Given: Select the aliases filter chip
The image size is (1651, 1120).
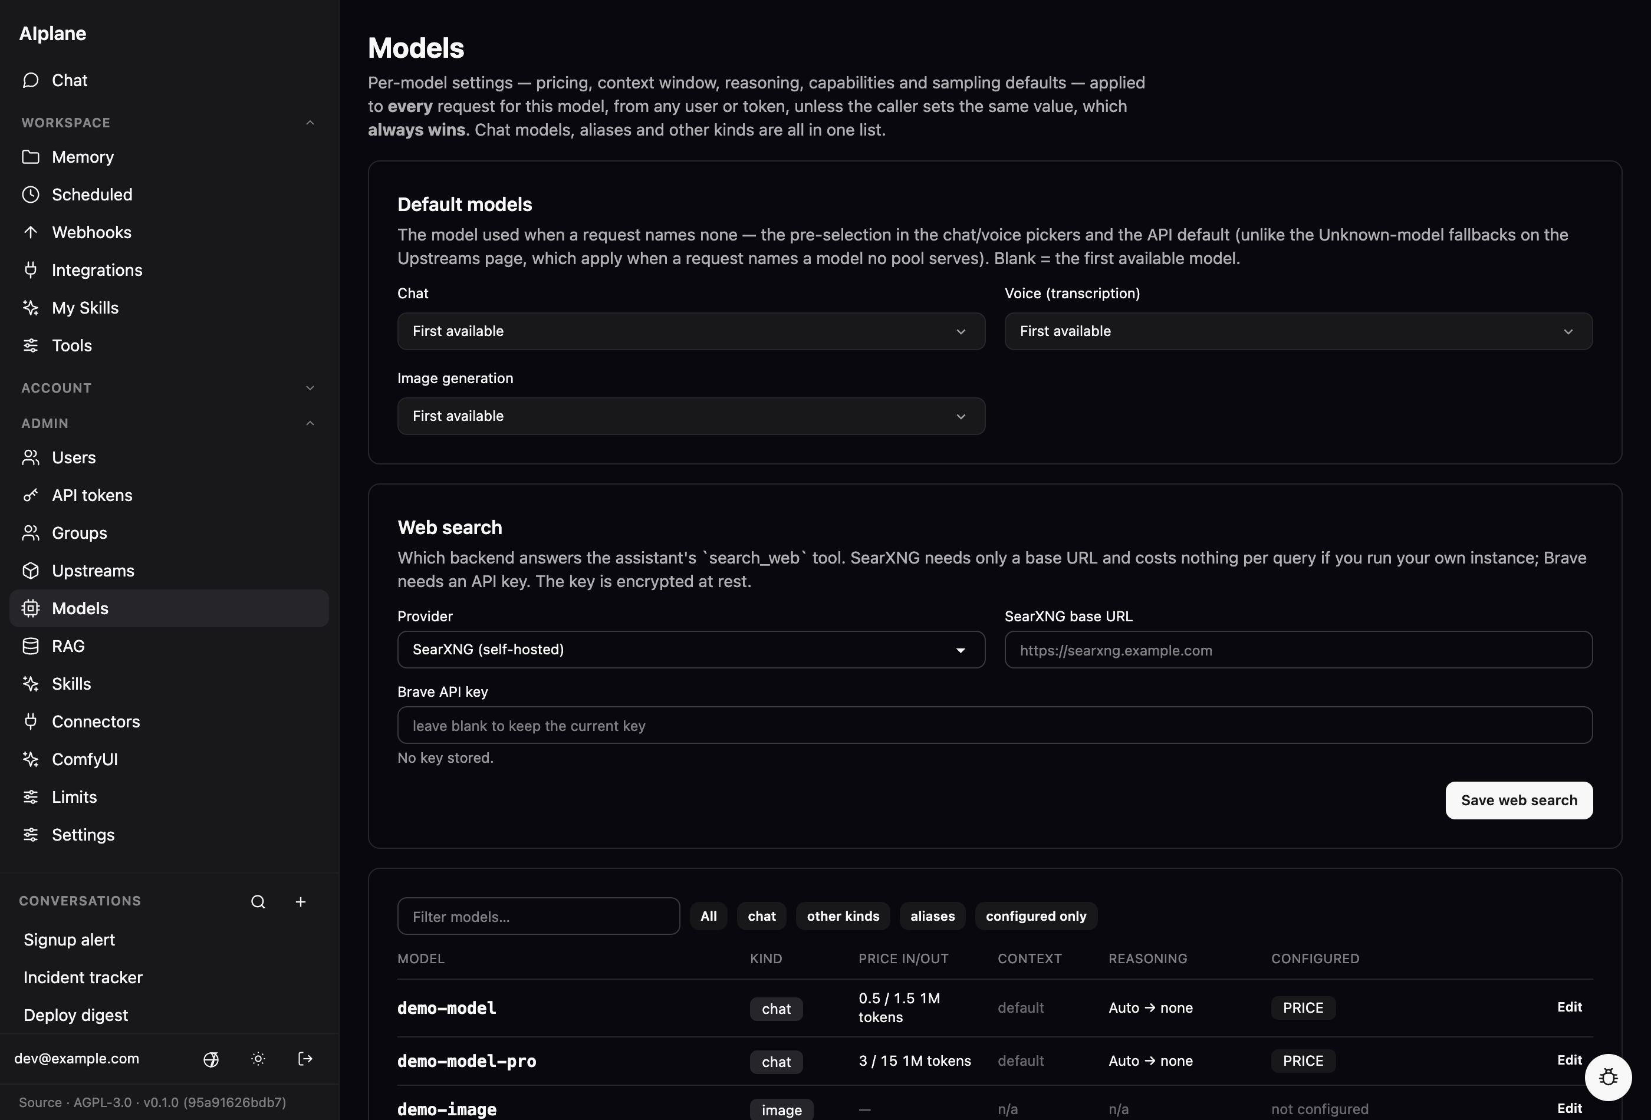Looking at the screenshot, I should 932,915.
